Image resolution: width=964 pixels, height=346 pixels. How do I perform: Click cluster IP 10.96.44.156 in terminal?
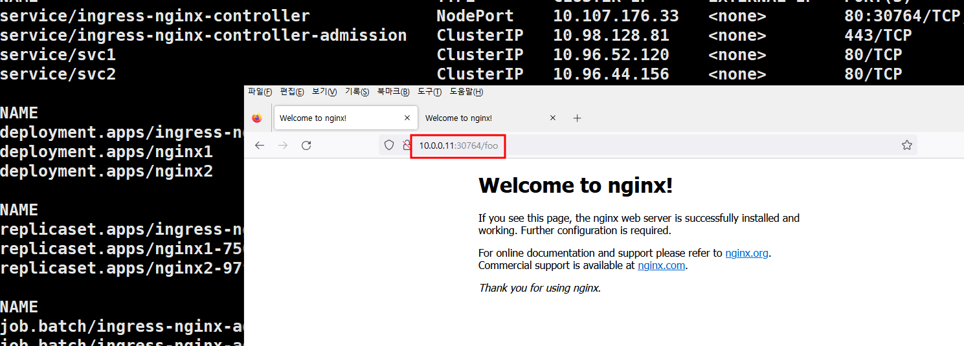[x=611, y=74]
